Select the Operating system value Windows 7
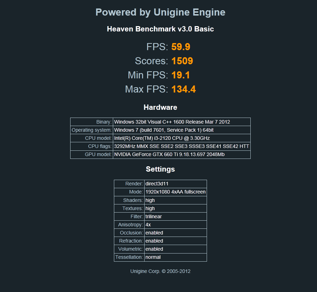The height and width of the screenshot is (292, 317). (x=182, y=130)
